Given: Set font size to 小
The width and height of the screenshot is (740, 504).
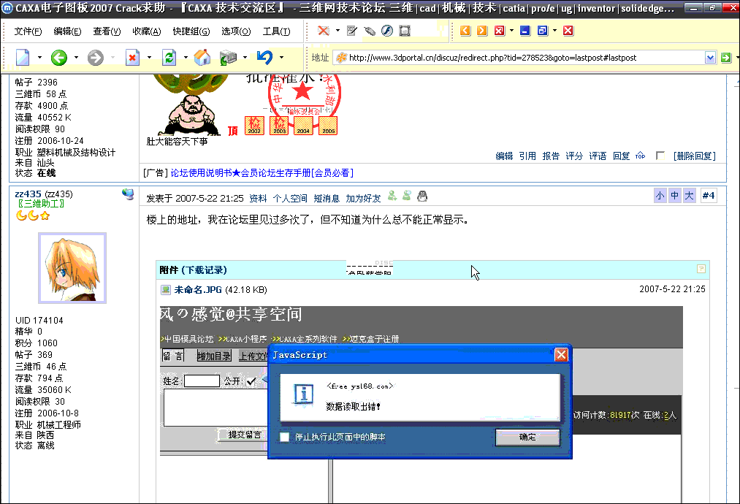Looking at the screenshot, I should coord(660,196).
